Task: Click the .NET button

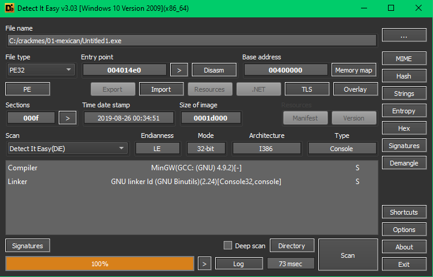Action: pyautogui.click(x=258, y=89)
